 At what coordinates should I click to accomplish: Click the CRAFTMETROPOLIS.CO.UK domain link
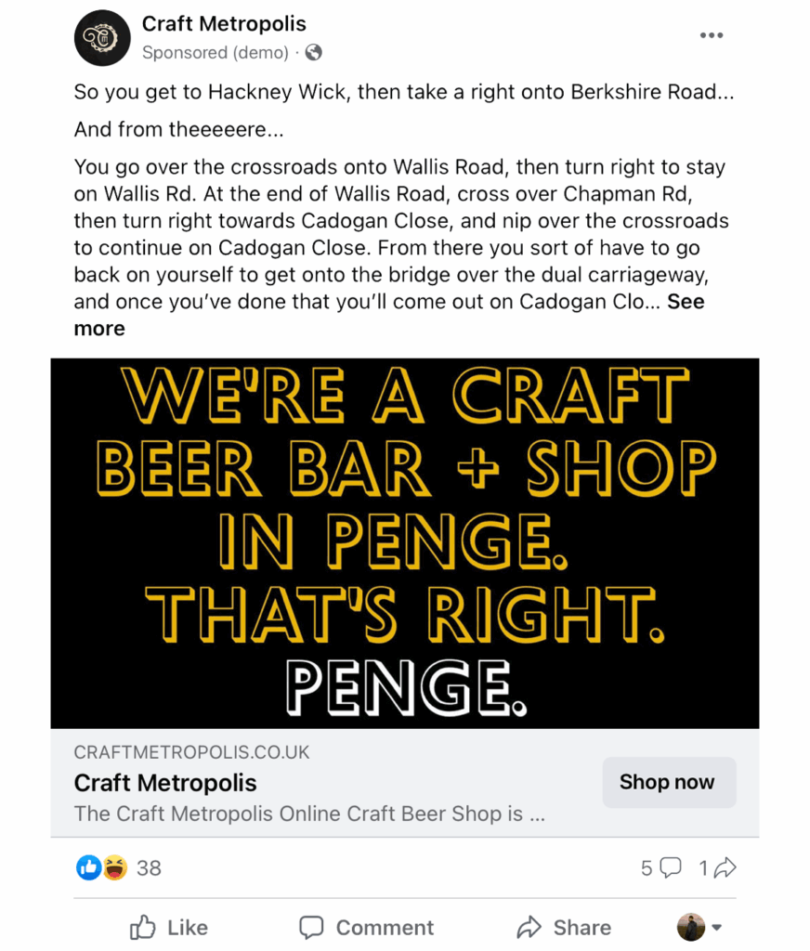click(191, 752)
